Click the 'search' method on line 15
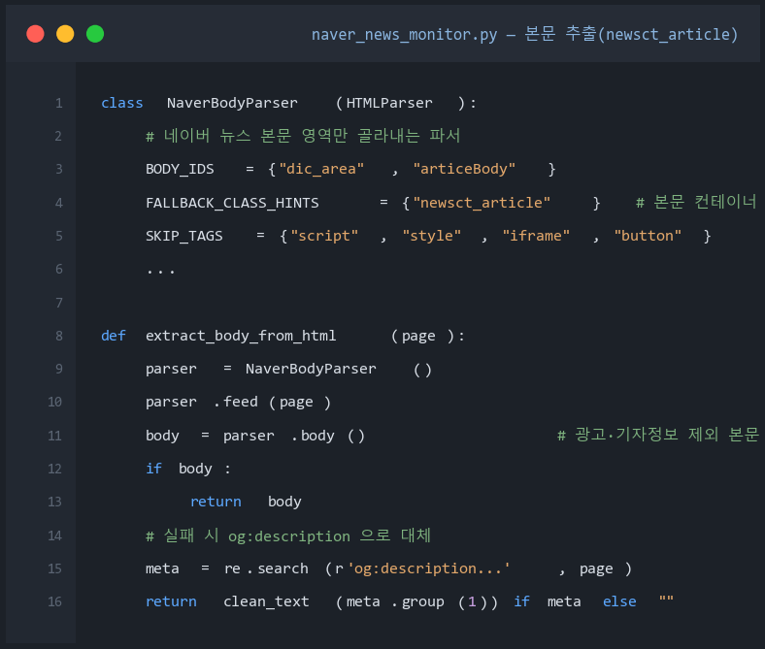The height and width of the screenshot is (649, 765). (283, 568)
